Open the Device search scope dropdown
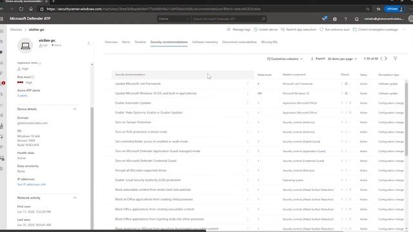Image resolution: width=413 pixels, height=232 pixels. tap(174, 19)
